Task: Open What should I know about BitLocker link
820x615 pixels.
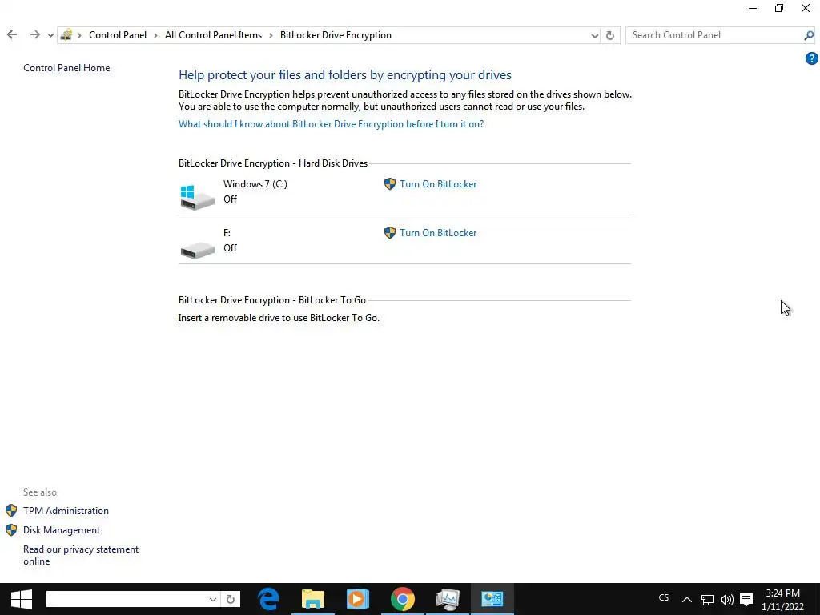Action: 331,124
